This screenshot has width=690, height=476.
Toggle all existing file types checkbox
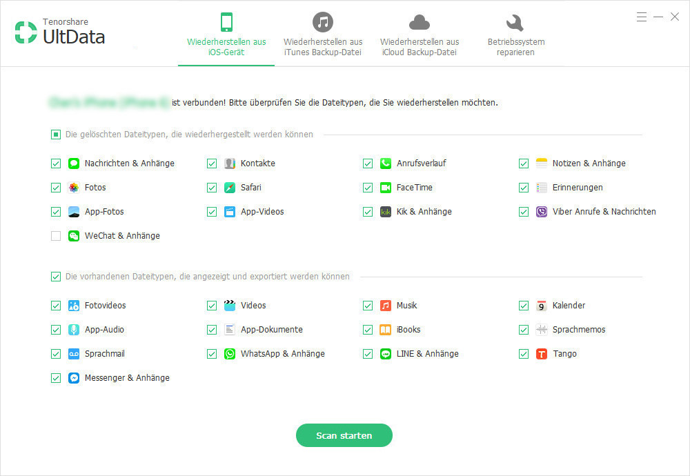[x=56, y=277]
